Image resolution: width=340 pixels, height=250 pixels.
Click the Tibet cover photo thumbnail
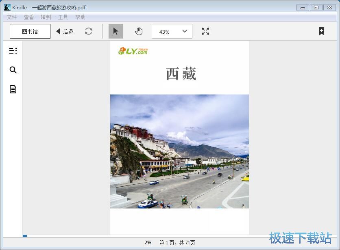[x=179, y=151]
